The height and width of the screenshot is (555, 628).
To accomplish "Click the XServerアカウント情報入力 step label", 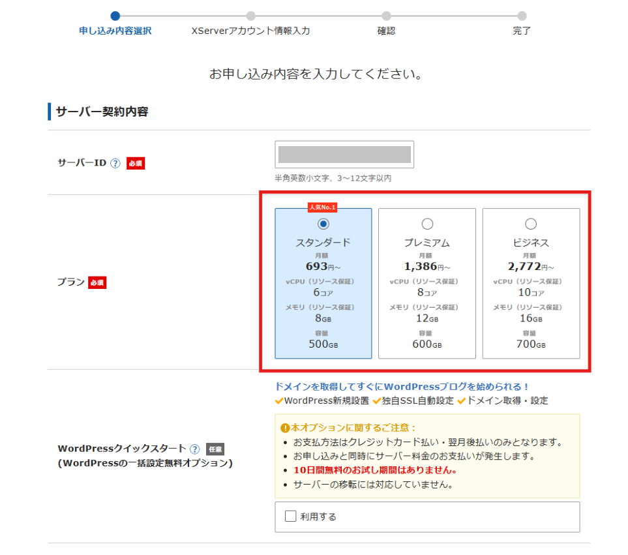I will [x=250, y=31].
